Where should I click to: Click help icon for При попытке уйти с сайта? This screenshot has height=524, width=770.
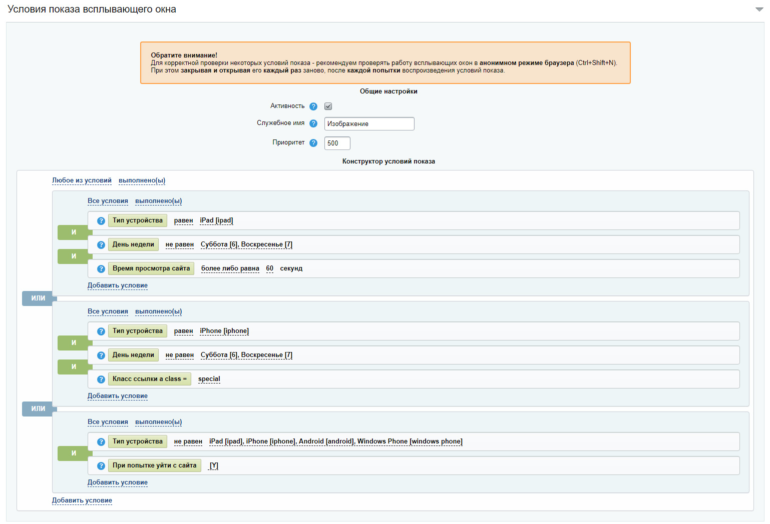[101, 466]
